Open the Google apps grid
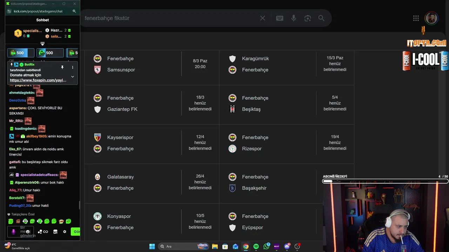This screenshot has width=449, height=252. tap(416, 18)
